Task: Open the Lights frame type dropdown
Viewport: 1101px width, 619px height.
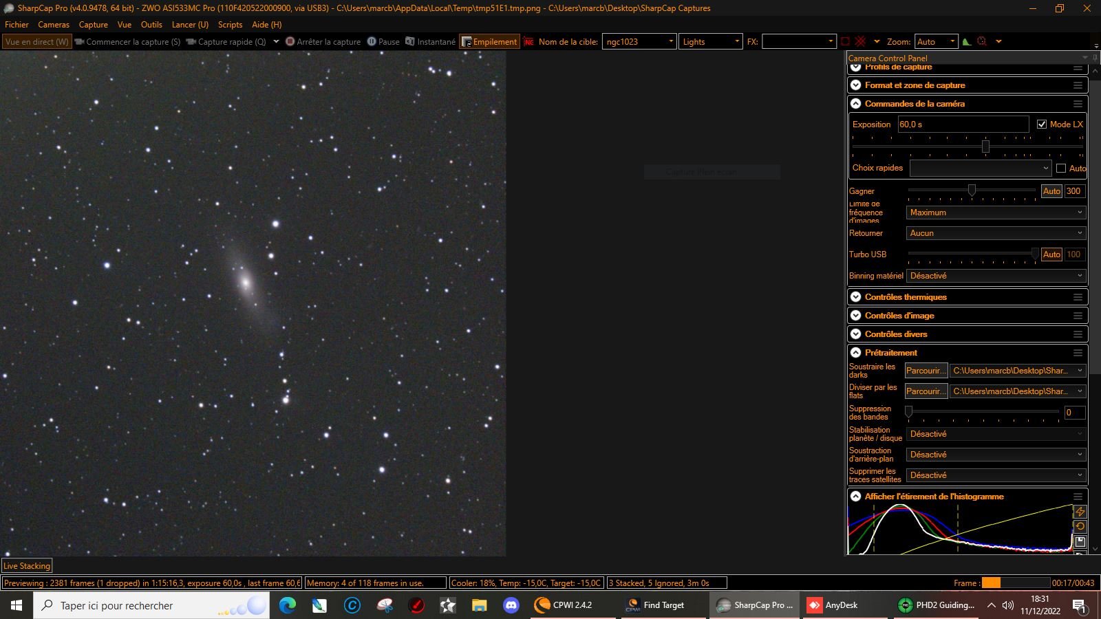Action: click(x=711, y=42)
